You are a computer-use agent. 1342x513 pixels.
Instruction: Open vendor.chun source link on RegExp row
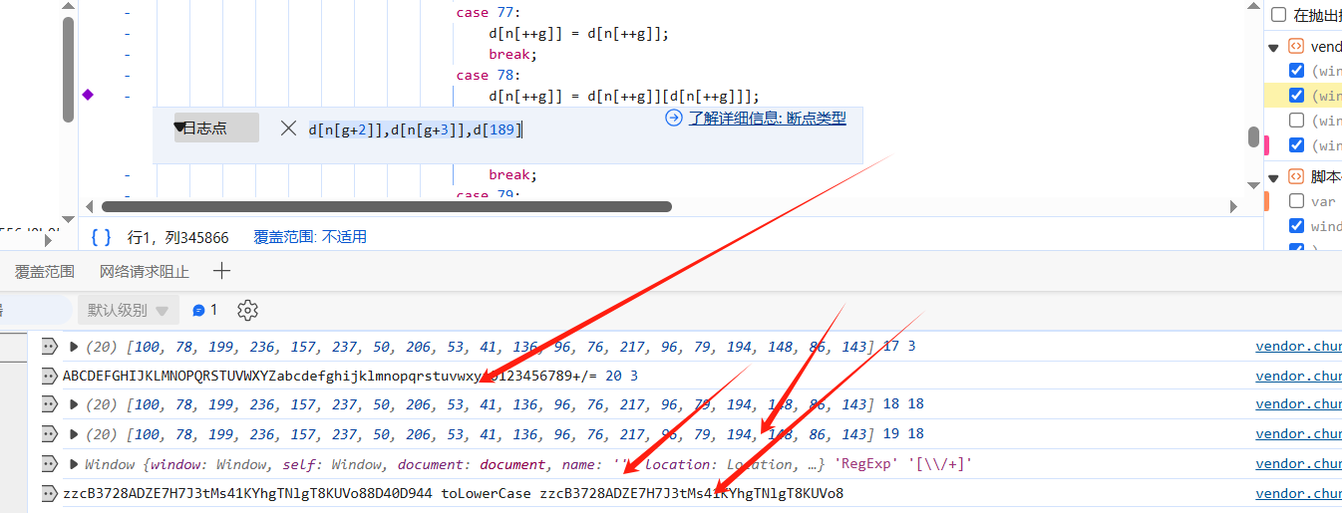click(1298, 463)
